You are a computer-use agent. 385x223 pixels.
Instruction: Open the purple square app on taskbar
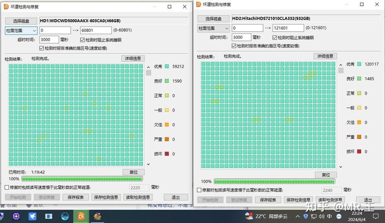coord(17,216)
